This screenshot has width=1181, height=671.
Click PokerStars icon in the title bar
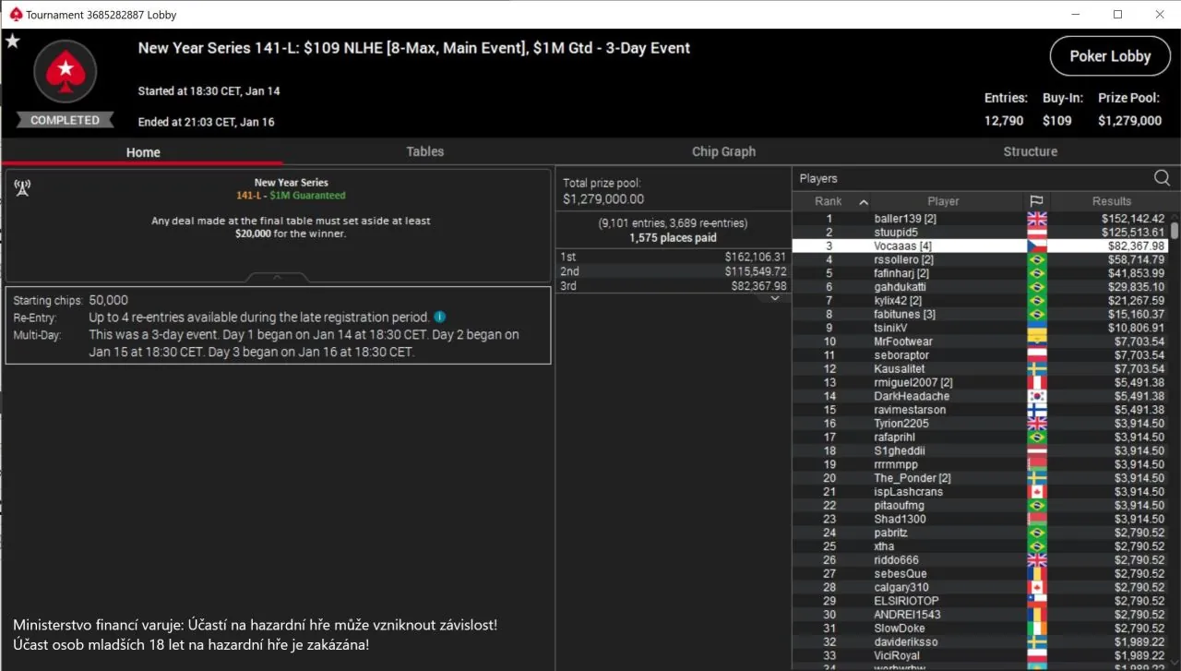coord(15,15)
